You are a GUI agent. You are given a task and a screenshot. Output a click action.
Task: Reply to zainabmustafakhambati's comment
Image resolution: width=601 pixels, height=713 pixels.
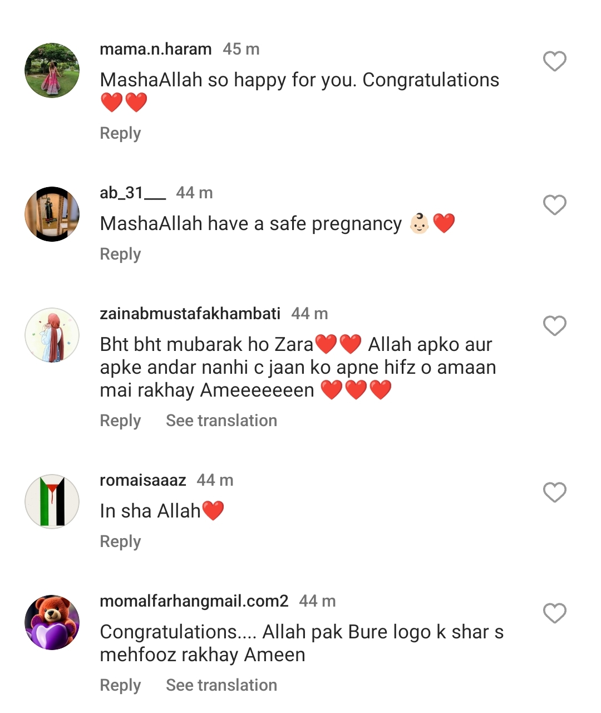120,421
